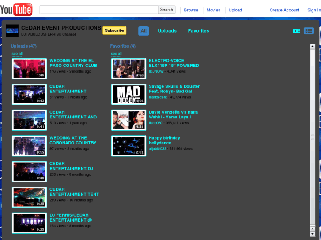Open the 0:43 Cedar Entertainment thumbnail

pyautogui.click(x=30, y=94)
